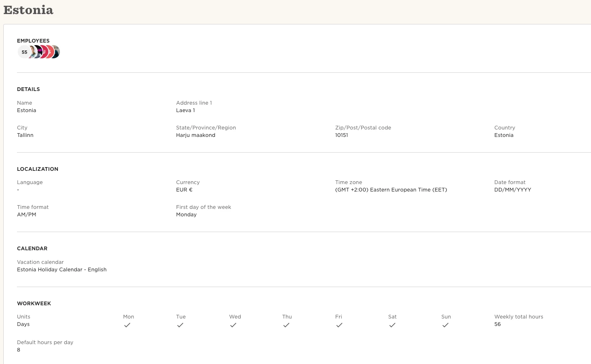This screenshot has height=364, width=591.
Task: Click the EUR € currency value
Action: 184,190
